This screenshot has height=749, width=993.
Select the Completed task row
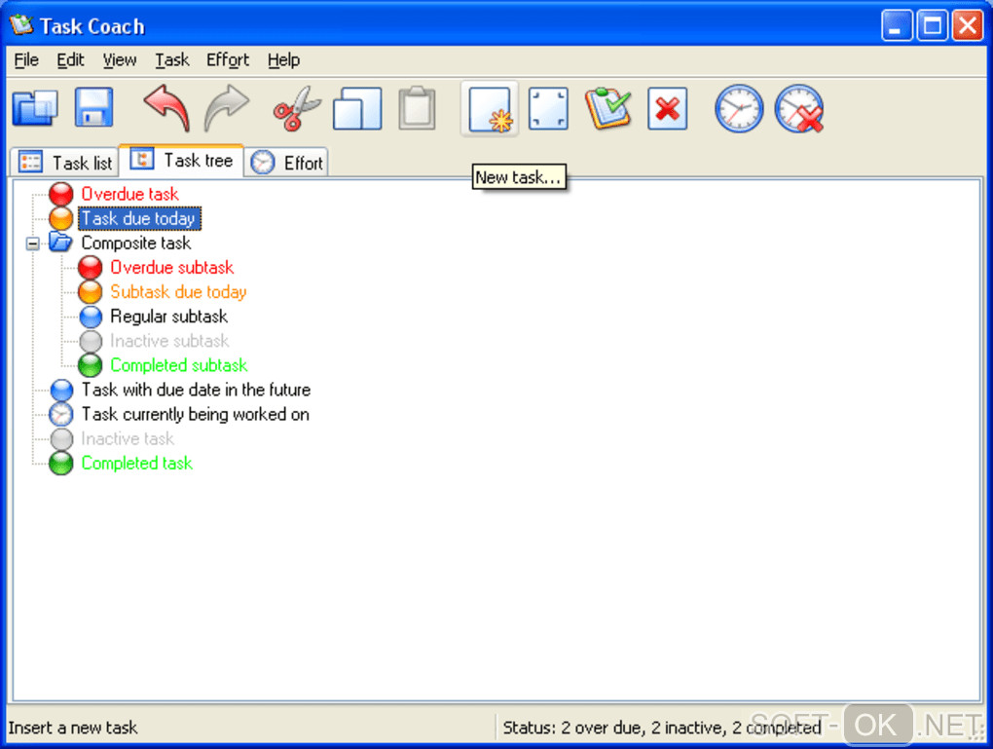pyautogui.click(x=137, y=464)
